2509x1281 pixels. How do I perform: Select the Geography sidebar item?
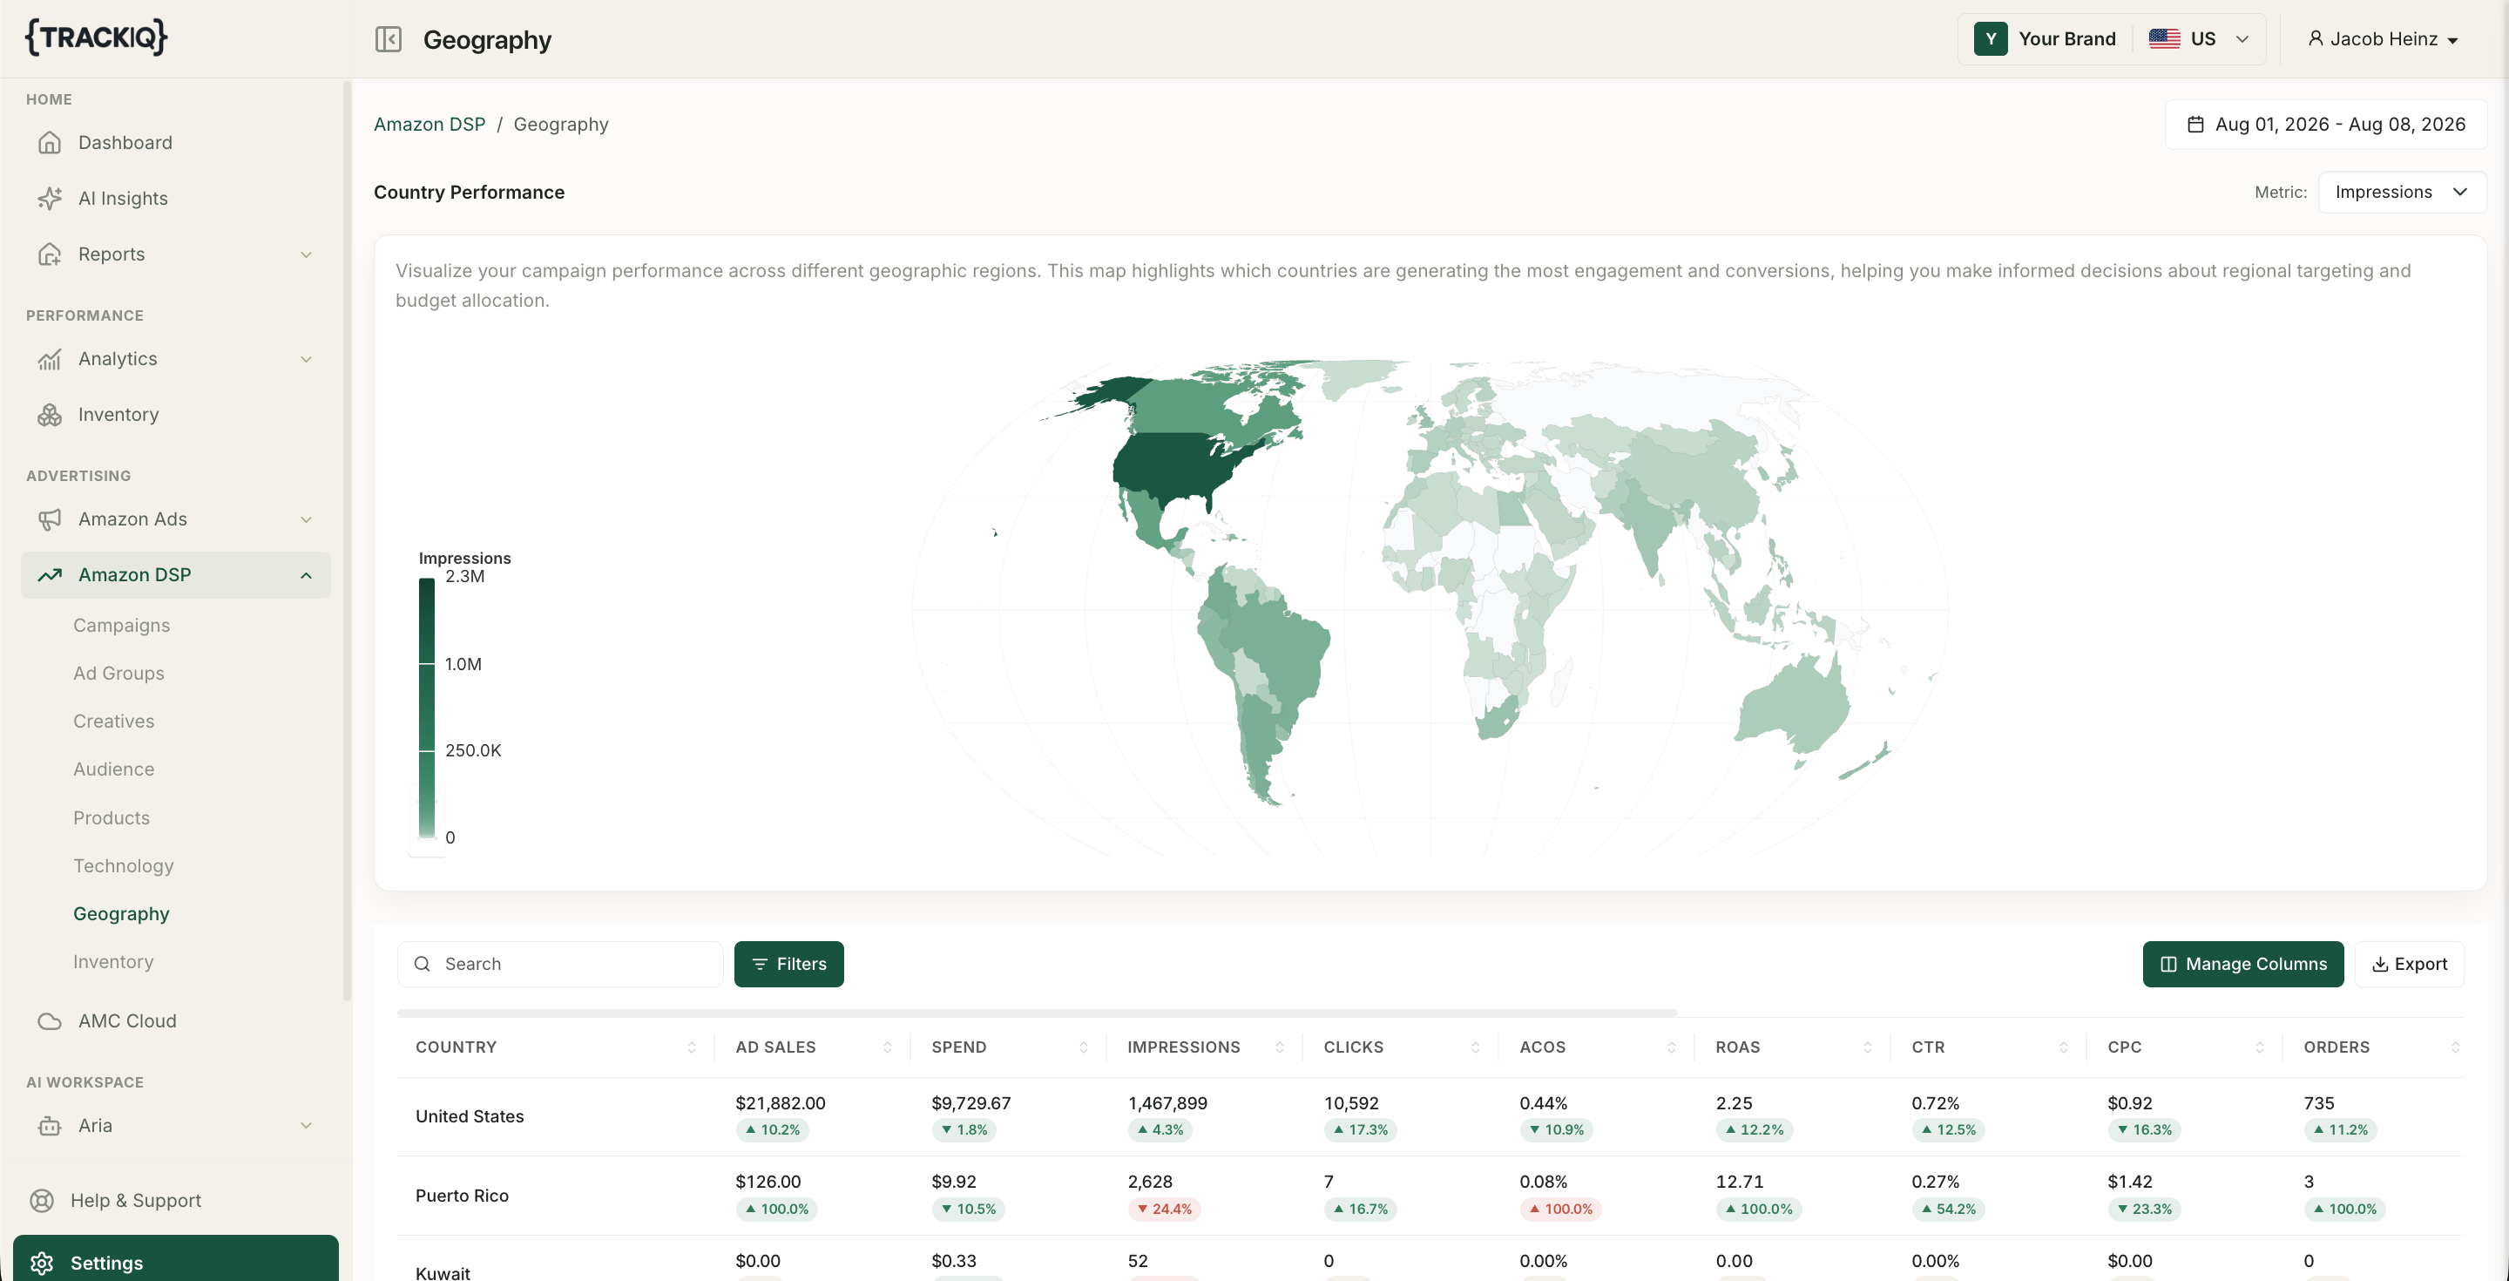tap(122, 914)
